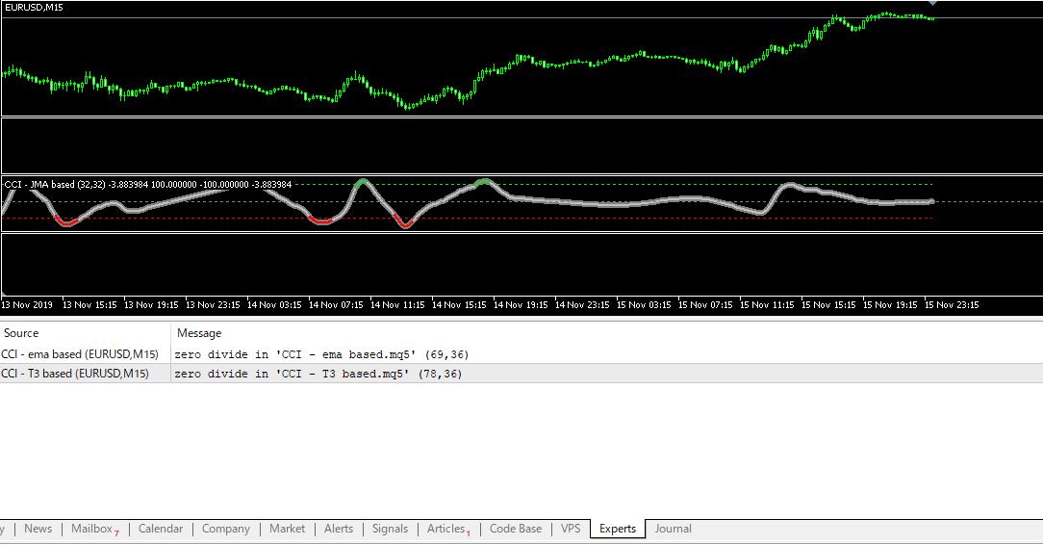Select the Experts tab

618,529
